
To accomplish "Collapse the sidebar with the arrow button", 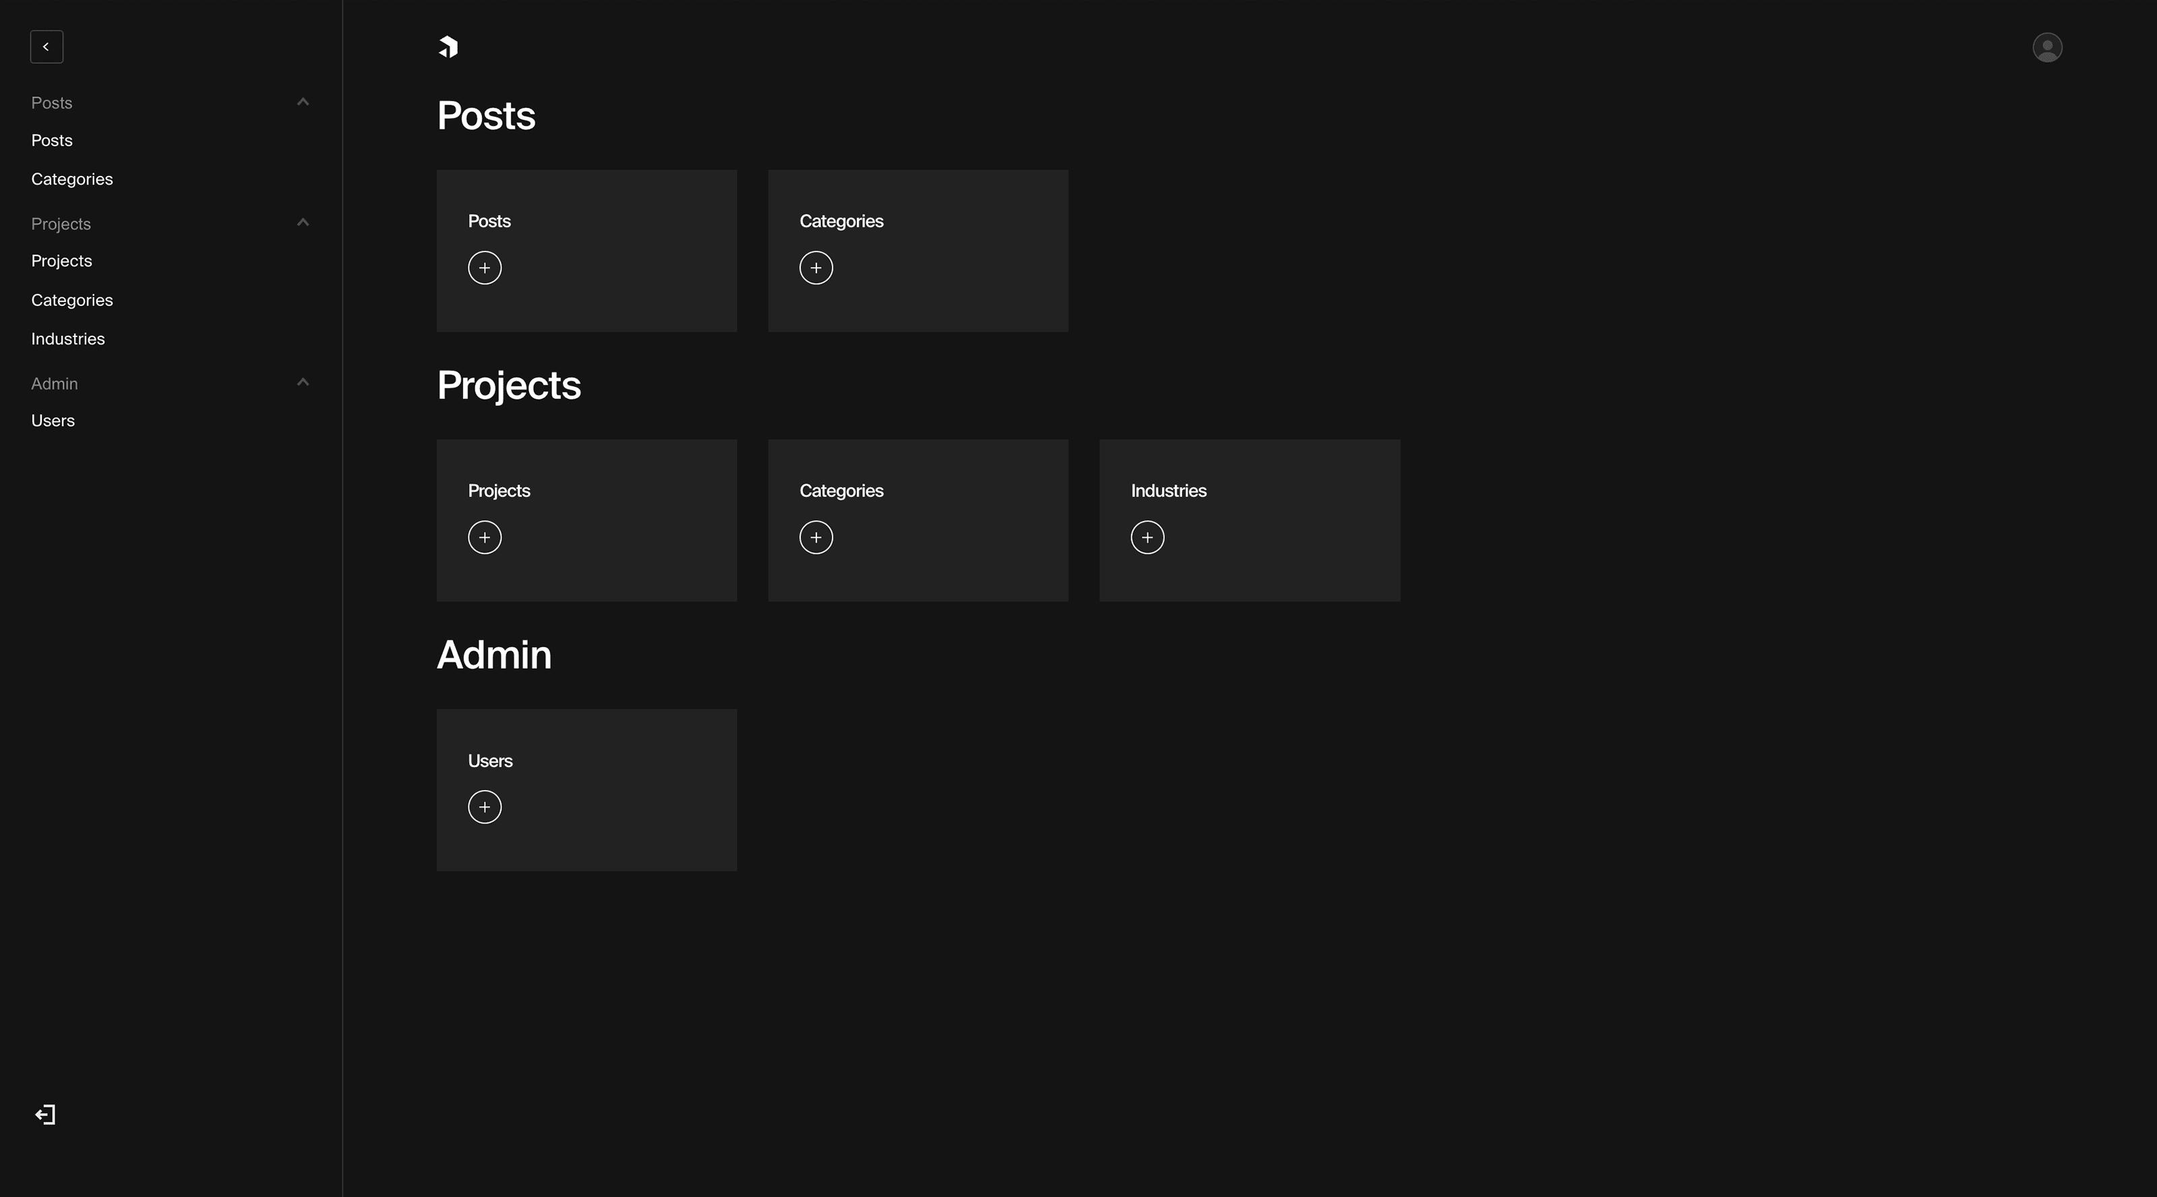I will pos(46,47).
